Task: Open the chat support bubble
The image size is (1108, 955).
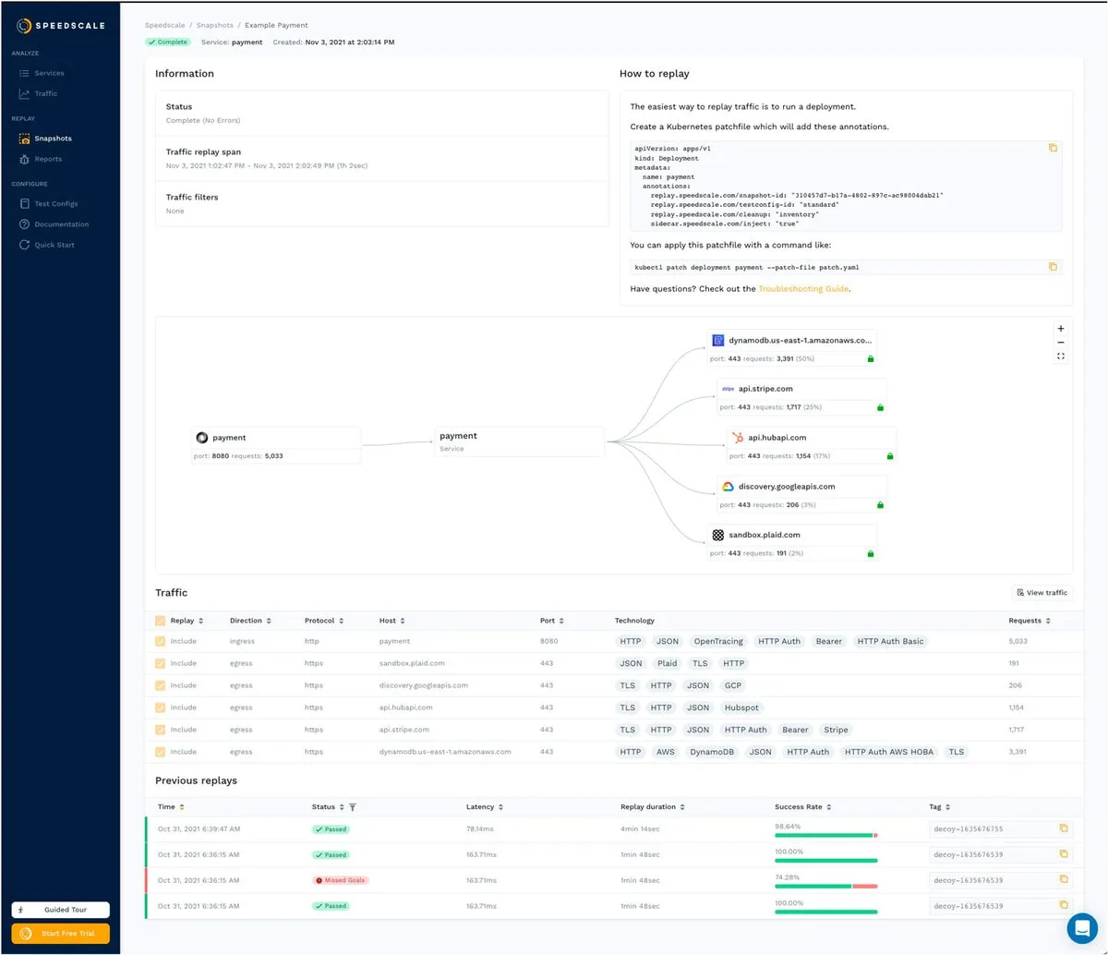Action: [x=1082, y=928]
